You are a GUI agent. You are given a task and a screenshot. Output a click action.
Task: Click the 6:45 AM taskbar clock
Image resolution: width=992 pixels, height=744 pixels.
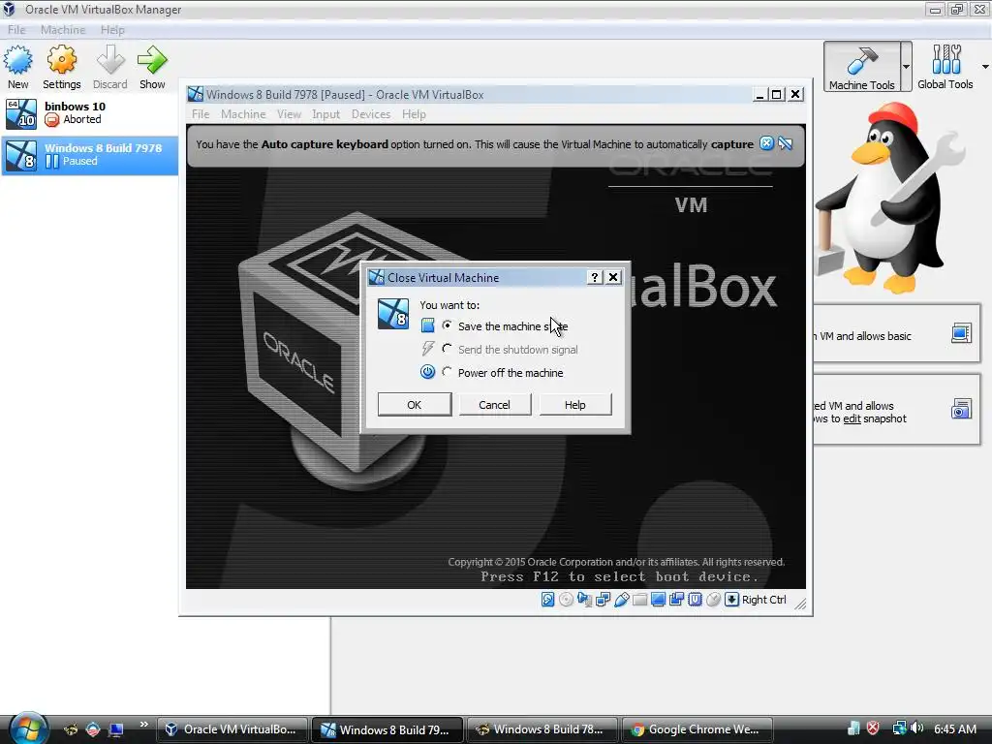tap(954, 728)
